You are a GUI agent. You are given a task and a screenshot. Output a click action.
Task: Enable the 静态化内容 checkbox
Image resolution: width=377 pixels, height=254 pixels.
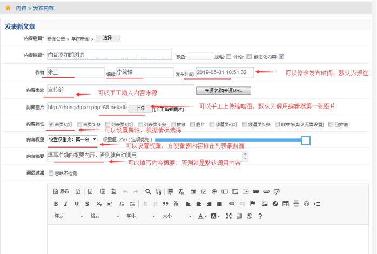[281, 56]
